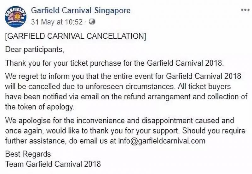252x174 pixels.
Task: Click the [GARFIELD CARNIVAL CANCELLATION] heading
Action: click(x=76, y=36)
